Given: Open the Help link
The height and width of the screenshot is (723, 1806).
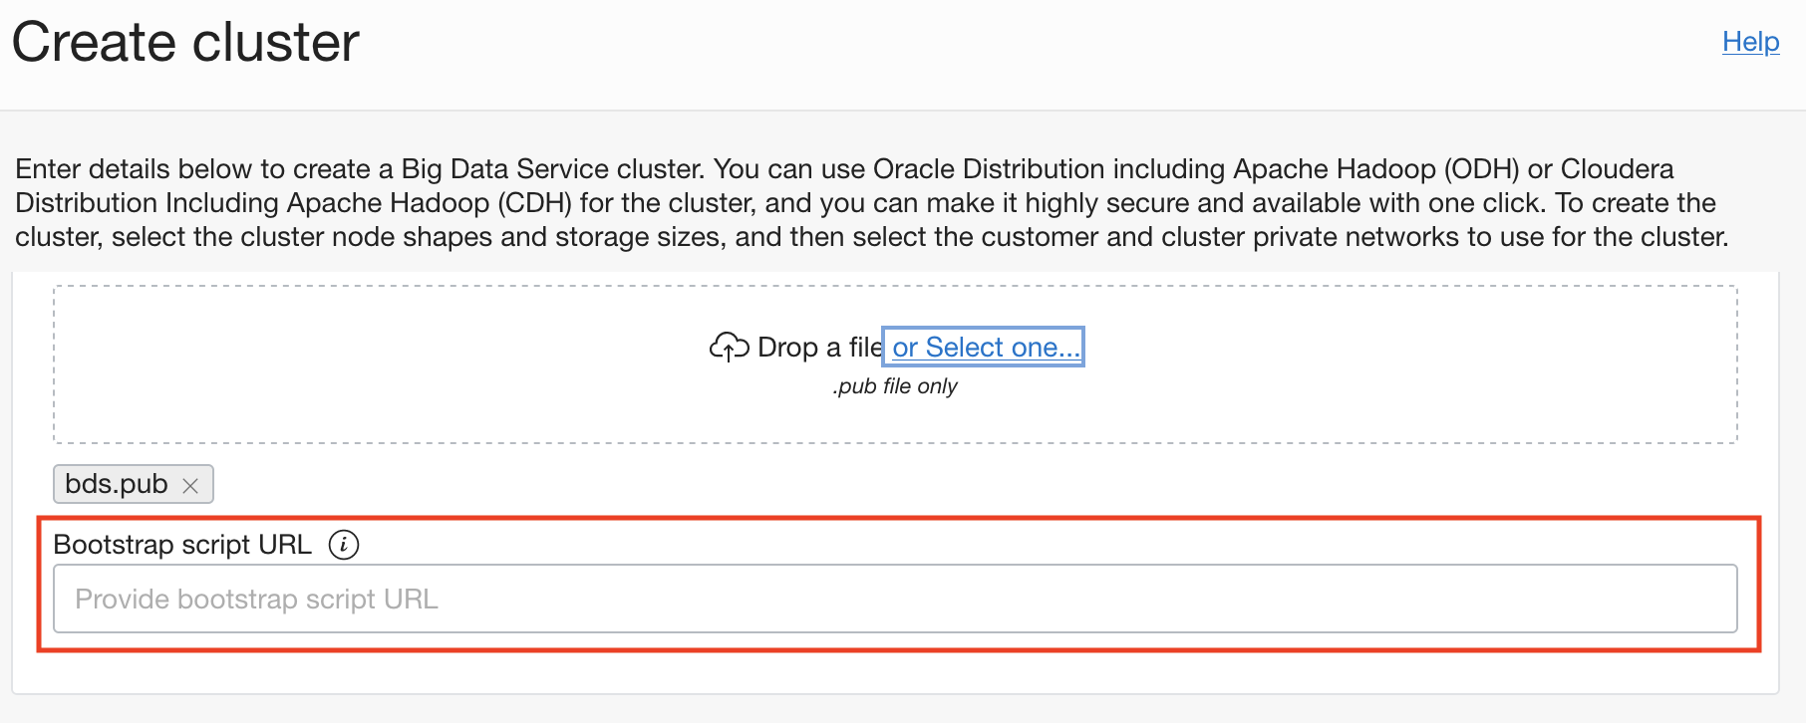Looking at the screenshot, I should (1749, 42).
